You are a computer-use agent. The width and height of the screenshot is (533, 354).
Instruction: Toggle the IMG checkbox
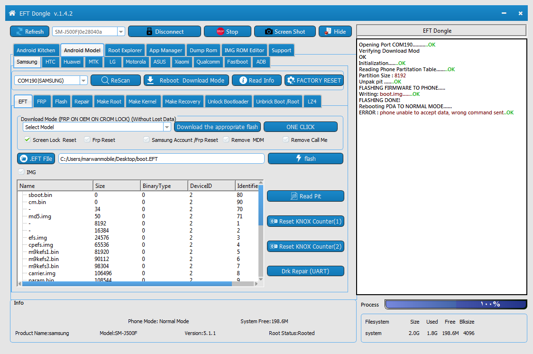21,172
